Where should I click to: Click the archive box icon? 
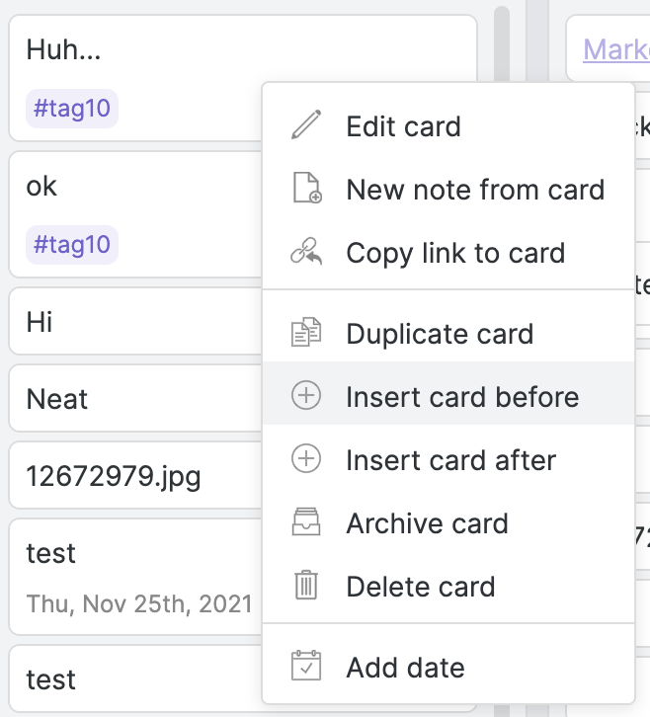(x=306, y=521)
